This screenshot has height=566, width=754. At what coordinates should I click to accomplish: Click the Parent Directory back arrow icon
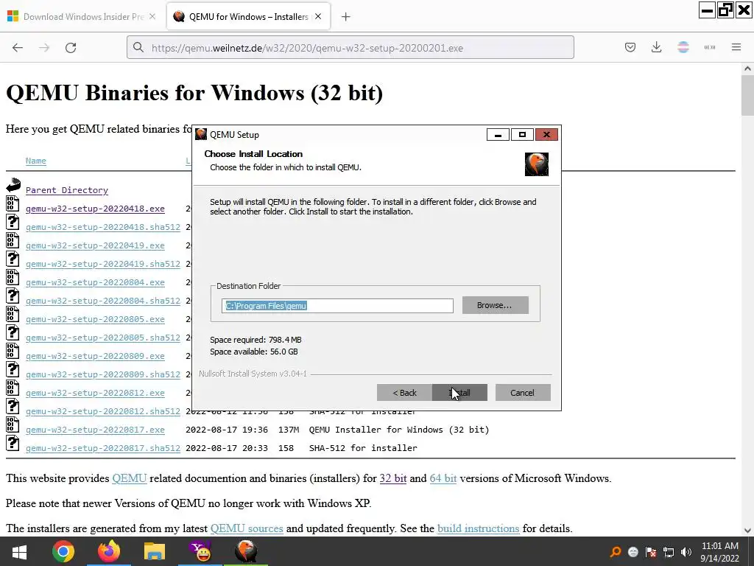(13, 185)
